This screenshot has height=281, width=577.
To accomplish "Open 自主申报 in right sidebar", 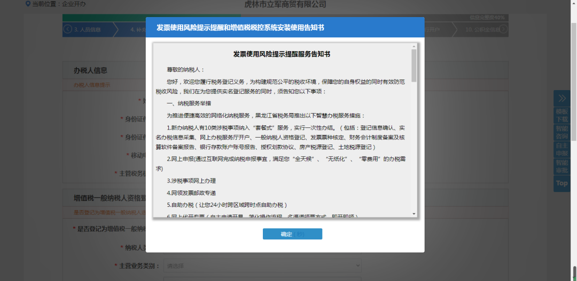I will (562, 149).
